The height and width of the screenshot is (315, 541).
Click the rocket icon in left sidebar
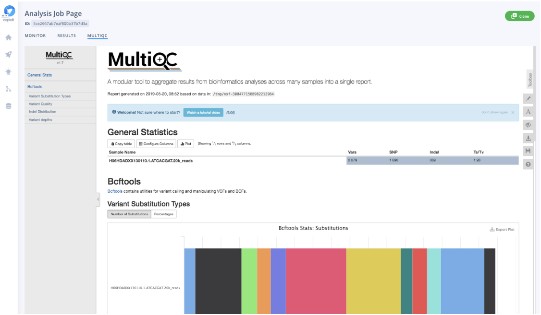pyautogui.click(x=8, y=55)
